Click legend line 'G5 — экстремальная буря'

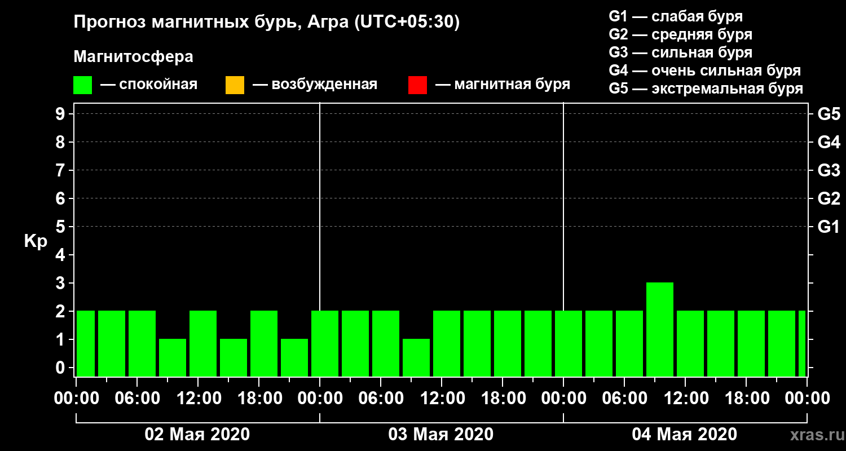pos(706,89)
